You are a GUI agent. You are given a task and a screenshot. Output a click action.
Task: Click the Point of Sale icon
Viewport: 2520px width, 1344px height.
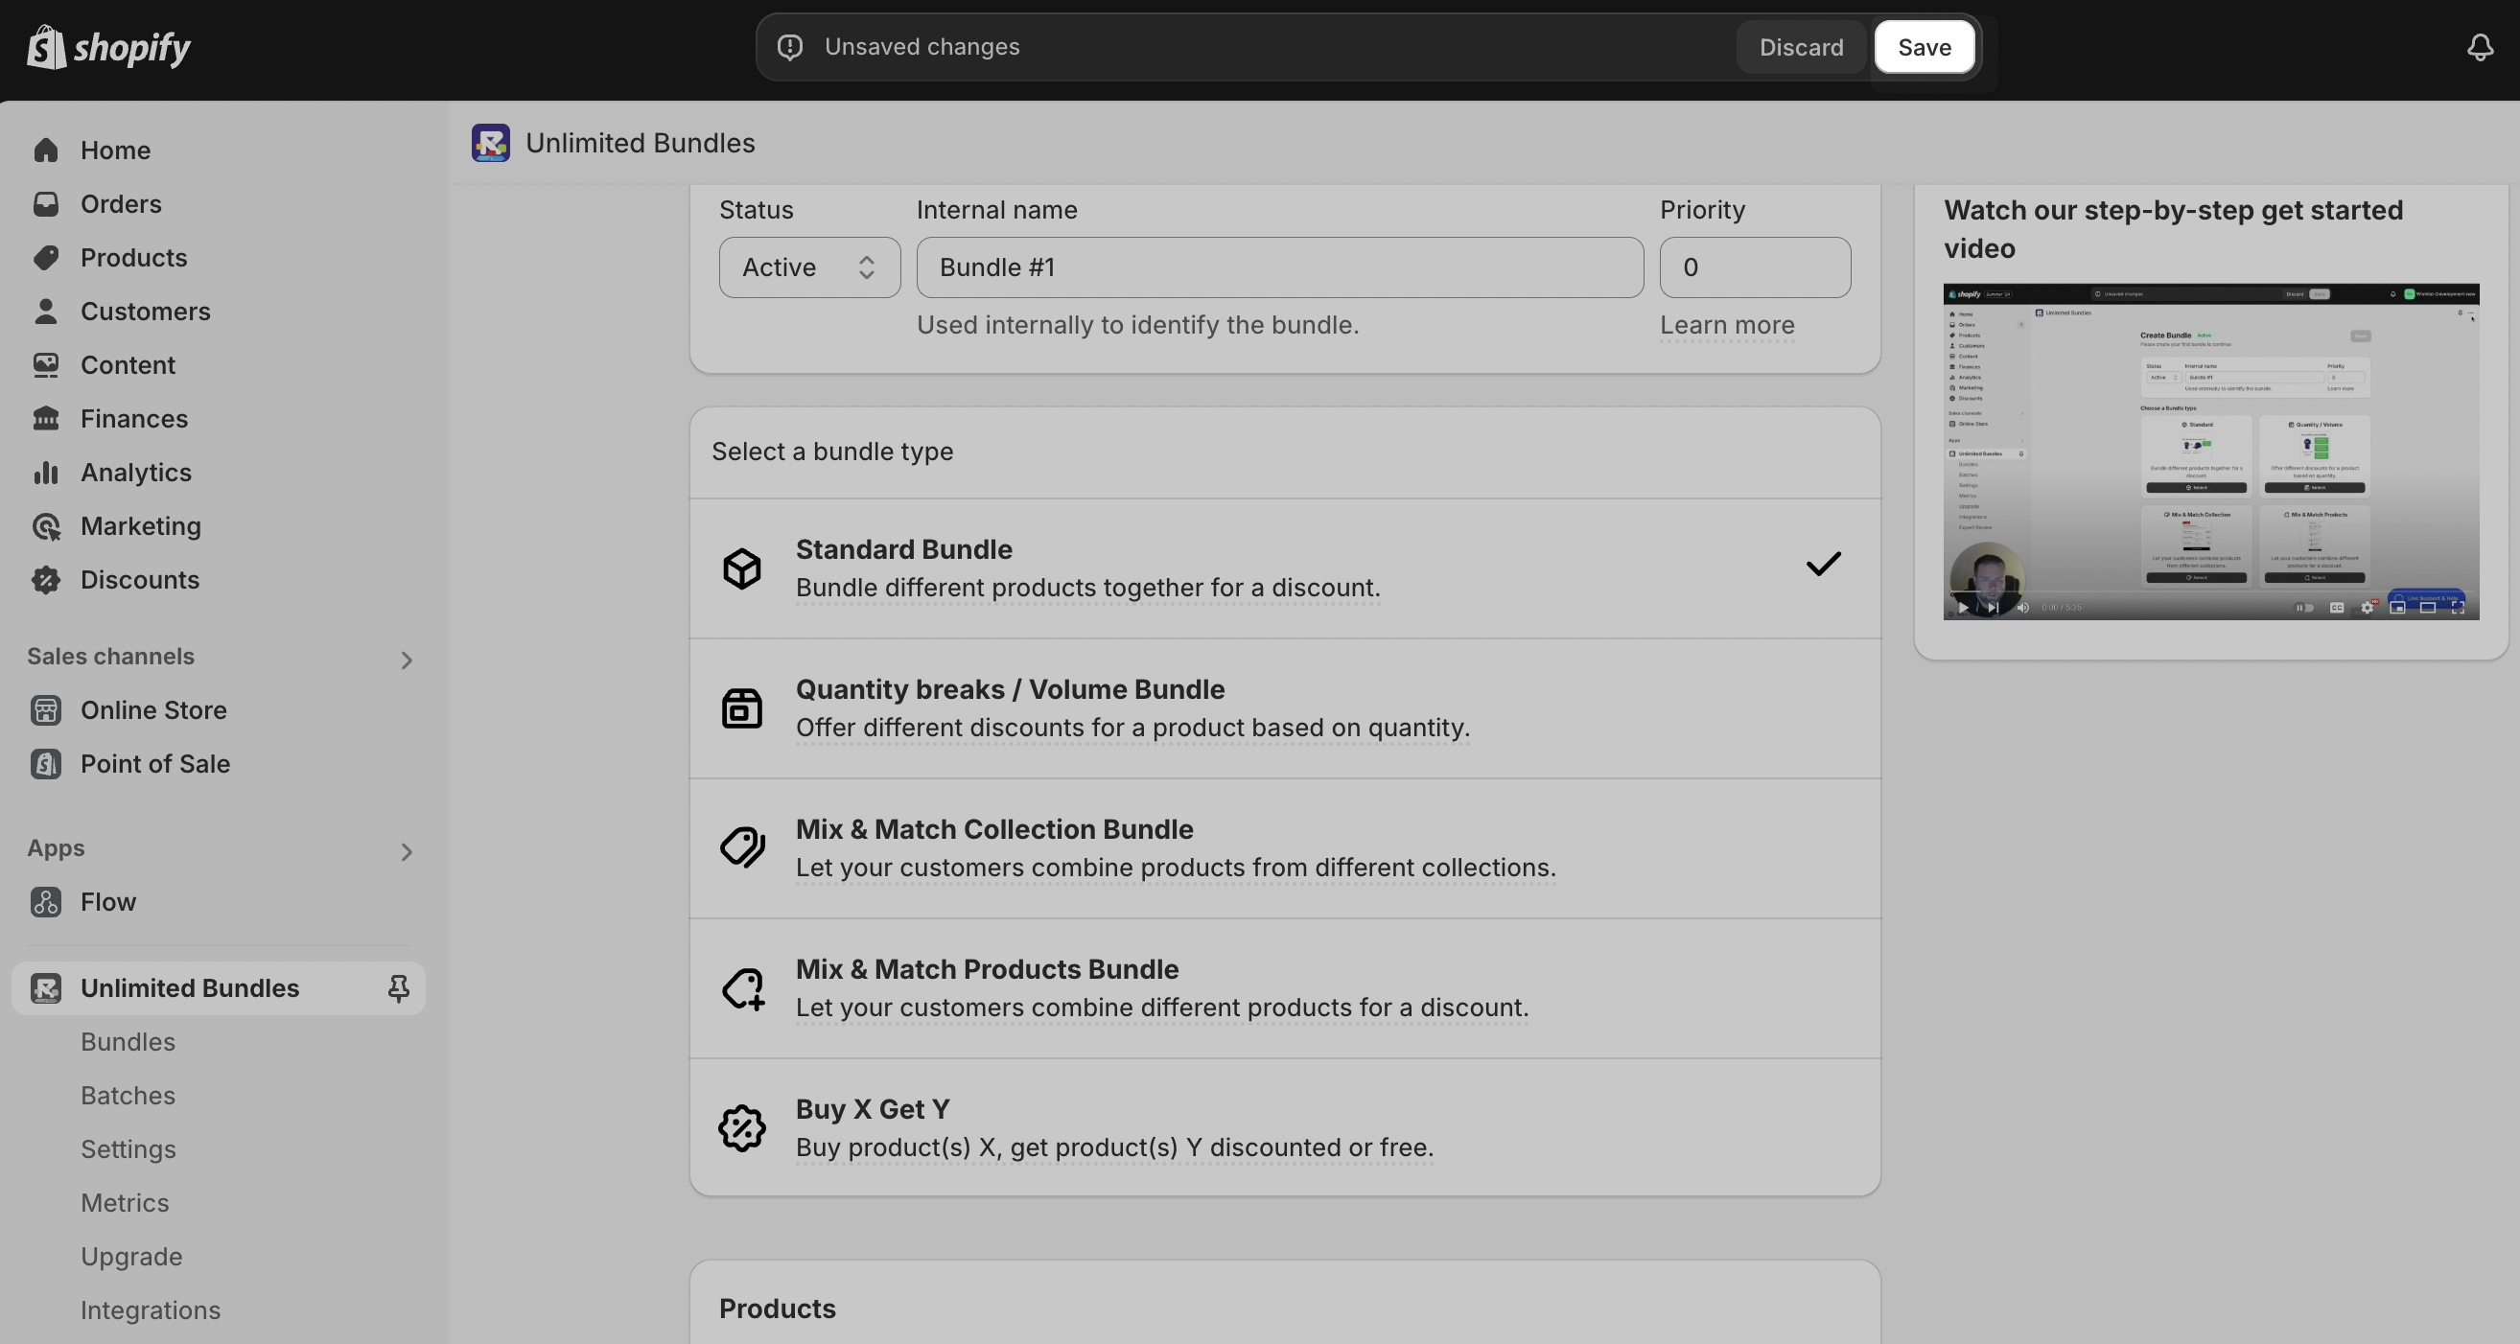(x=45, y=764)
